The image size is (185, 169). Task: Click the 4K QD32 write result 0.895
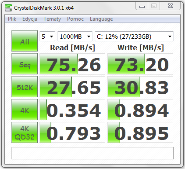click(x=140, y=132)
